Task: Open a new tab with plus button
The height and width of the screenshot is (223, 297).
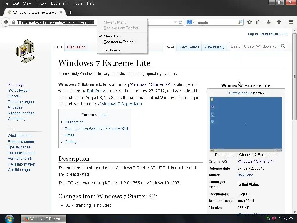Action: click(x=70, y=12)
